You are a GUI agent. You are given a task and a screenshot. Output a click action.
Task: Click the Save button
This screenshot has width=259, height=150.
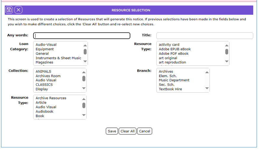coord(112,131)
